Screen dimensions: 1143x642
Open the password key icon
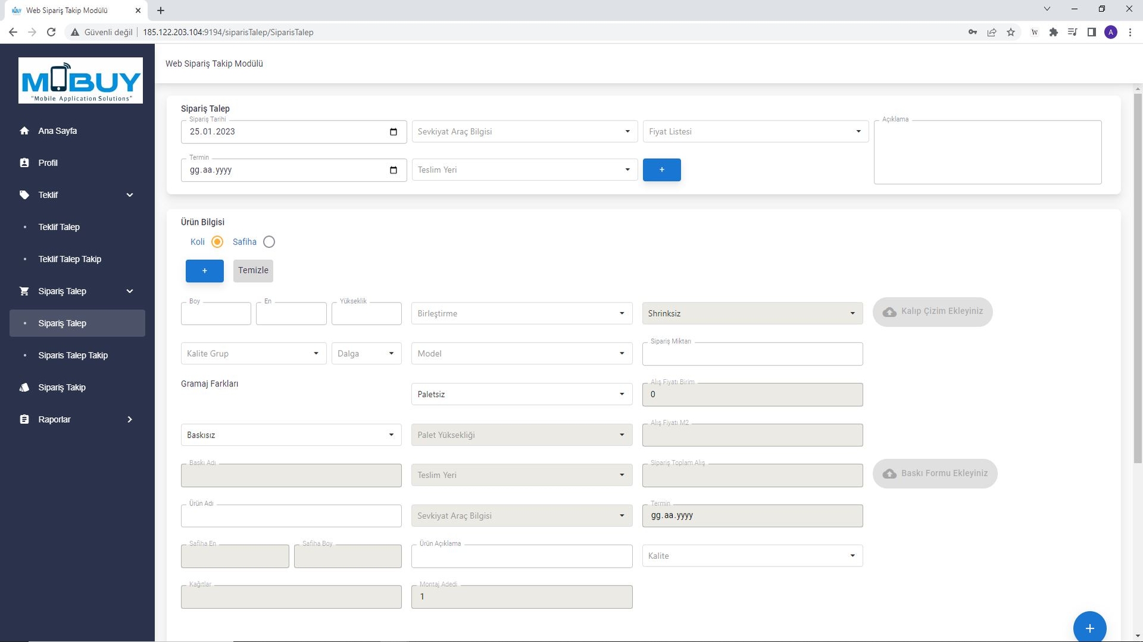point(973,32)
